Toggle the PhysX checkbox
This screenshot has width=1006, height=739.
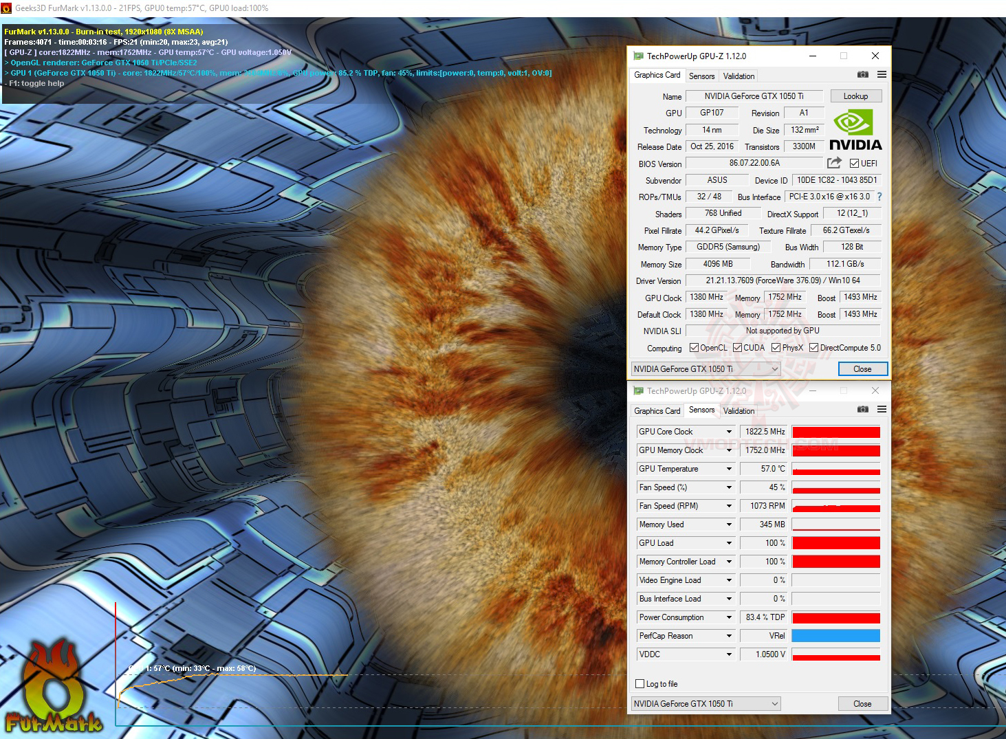(776, 348)
